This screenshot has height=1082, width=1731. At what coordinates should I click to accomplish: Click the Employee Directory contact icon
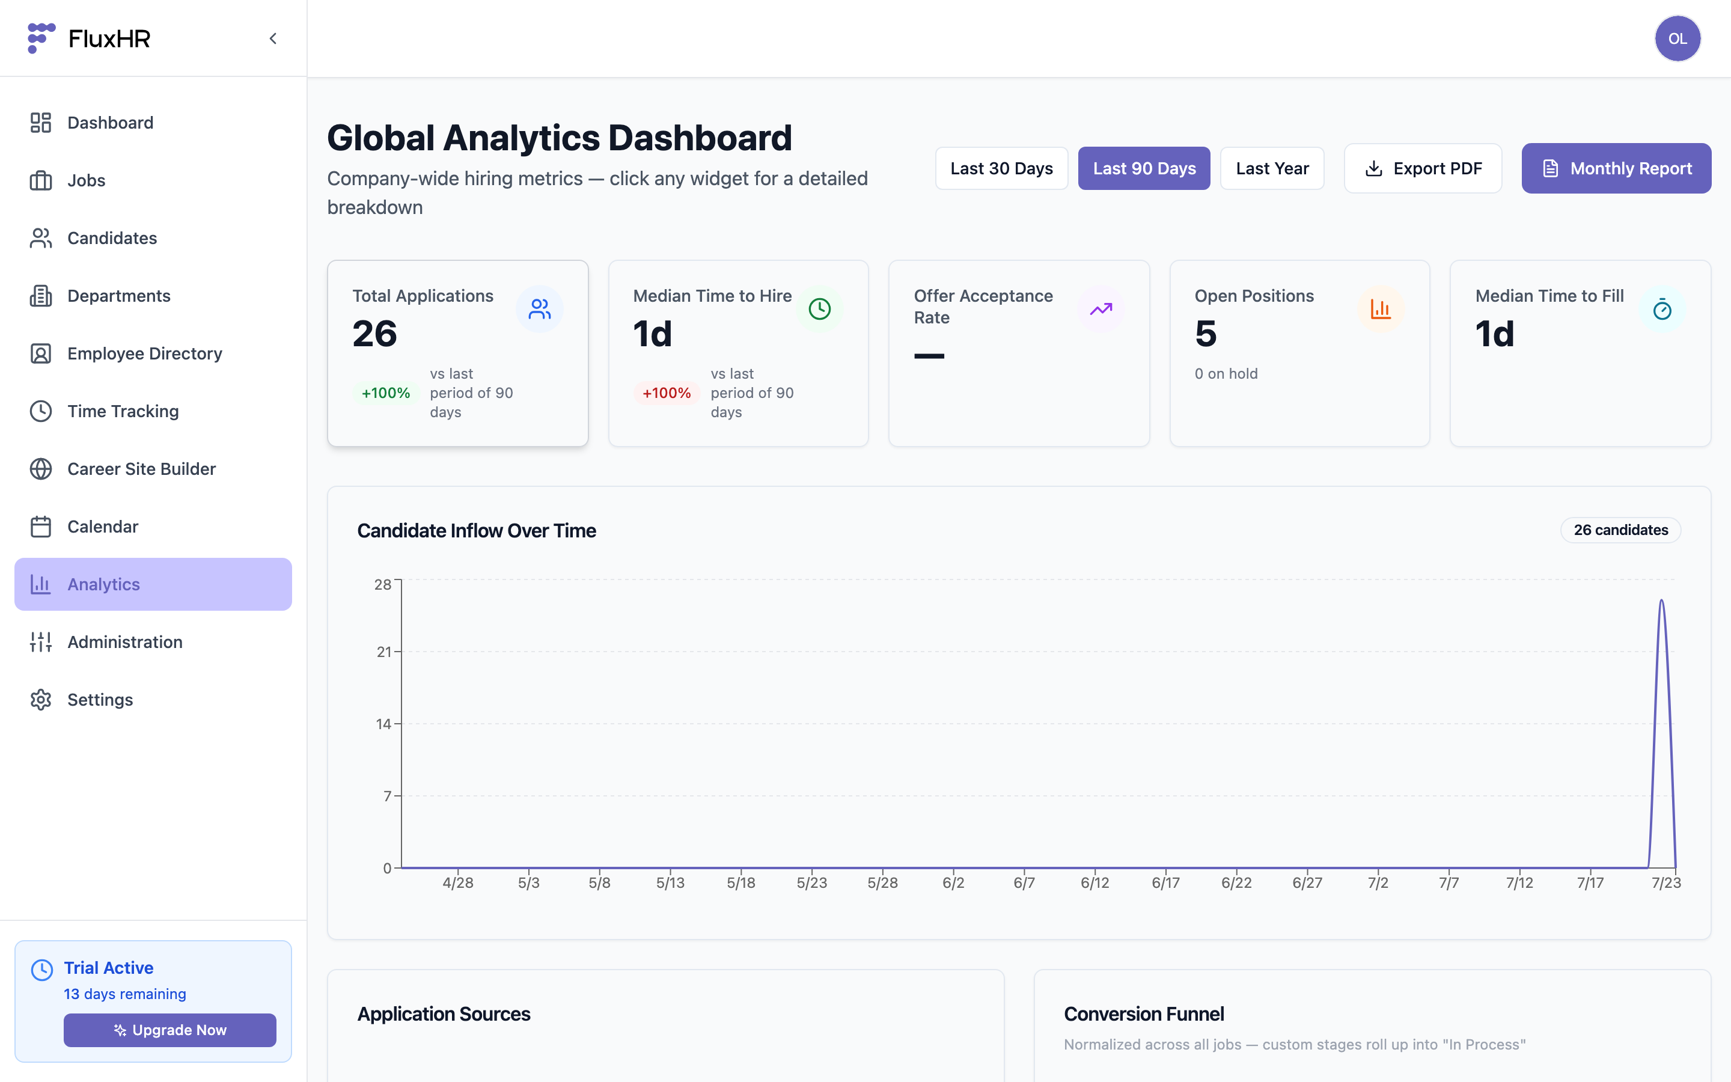[41, 353]
